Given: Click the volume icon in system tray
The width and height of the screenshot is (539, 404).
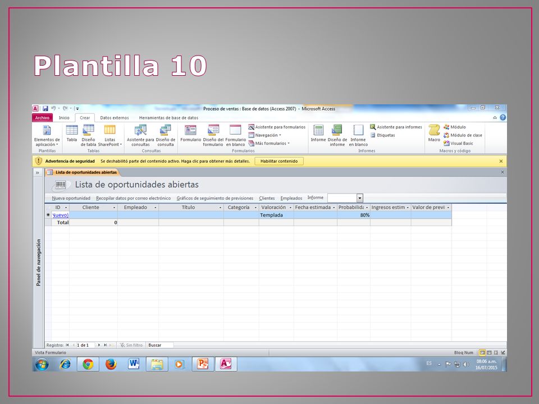Looking at the screenshot, I should point(466,365).
